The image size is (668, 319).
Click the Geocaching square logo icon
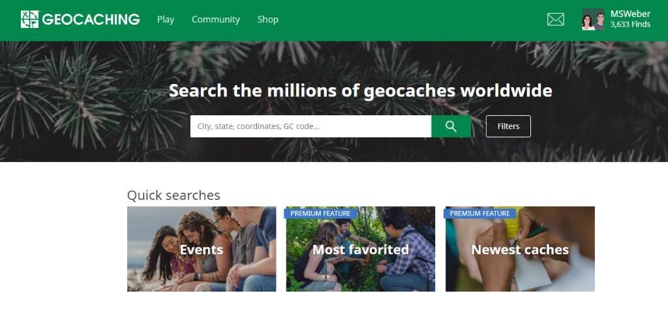(x=30, y=20)
